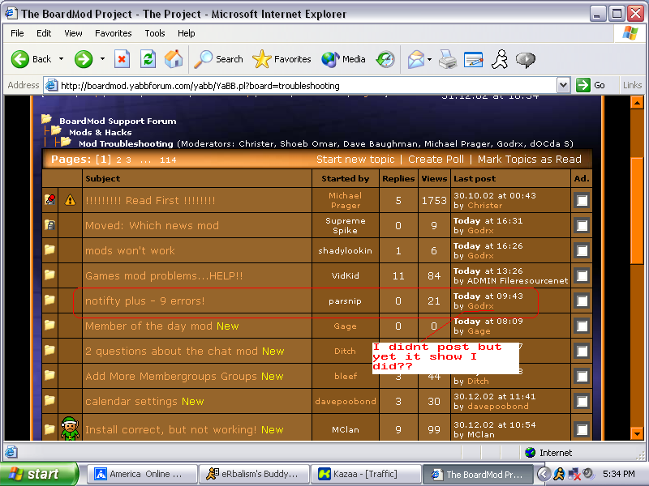Click the Edit page icon in toolbar
The height and width of the screenshot is (486, 649).
click(x=474, y=59)
